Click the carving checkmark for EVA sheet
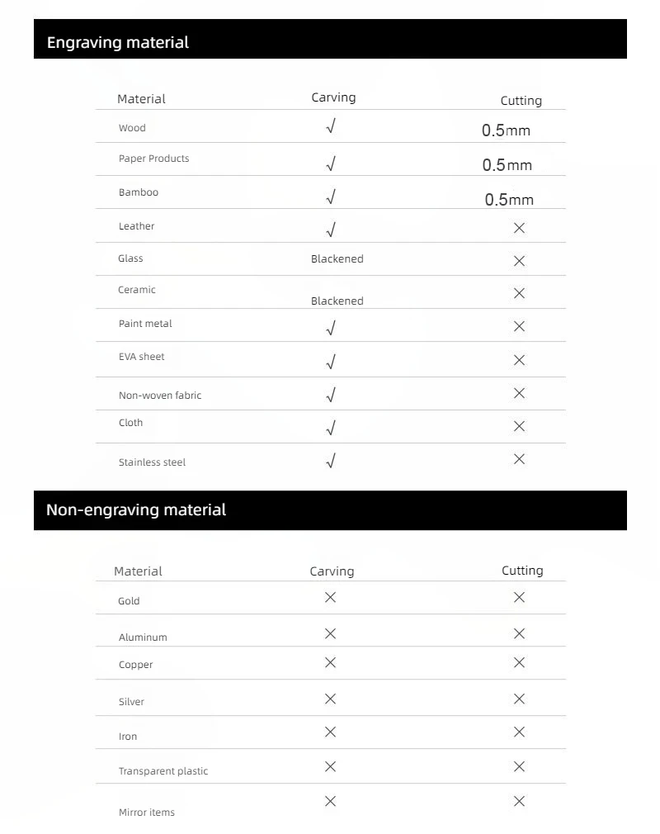660x834 pixels. pos(331,362)
